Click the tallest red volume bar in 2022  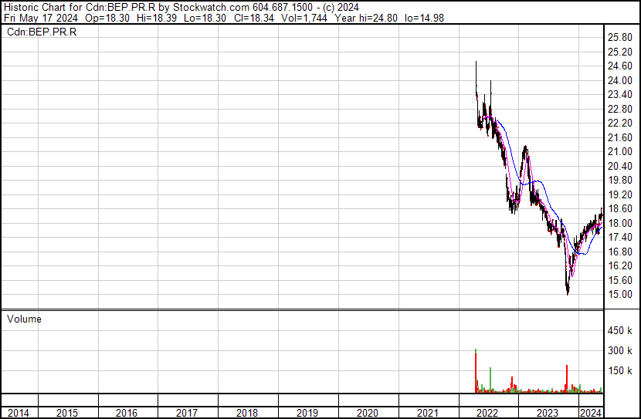point(476,372)
